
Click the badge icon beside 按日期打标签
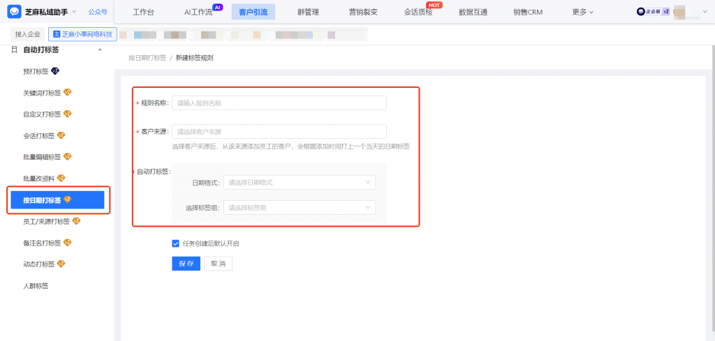click(x=67, y=199)
